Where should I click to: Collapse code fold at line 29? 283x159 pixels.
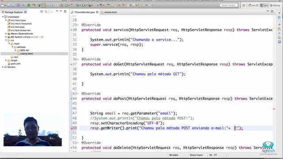pos(78,25)
